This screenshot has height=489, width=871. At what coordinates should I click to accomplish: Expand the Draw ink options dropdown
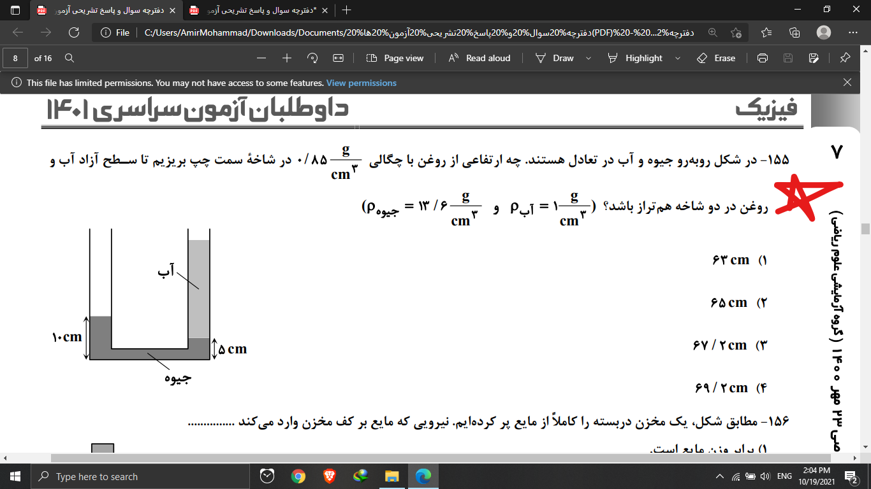(x=589, y=58)
